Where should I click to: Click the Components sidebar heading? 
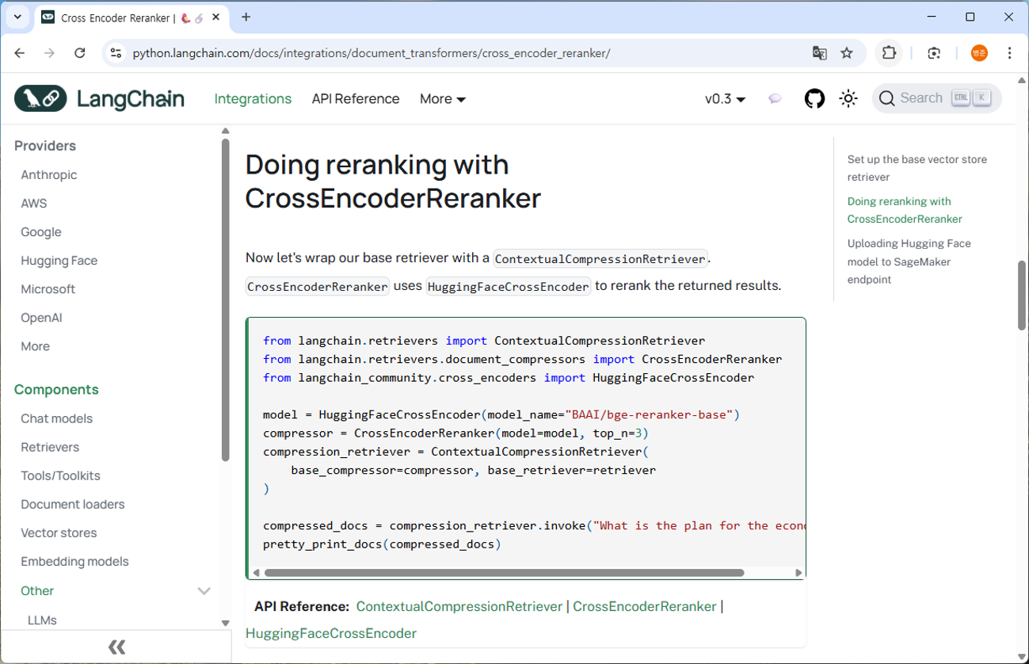pyautogui.click(x=56, y=389)
